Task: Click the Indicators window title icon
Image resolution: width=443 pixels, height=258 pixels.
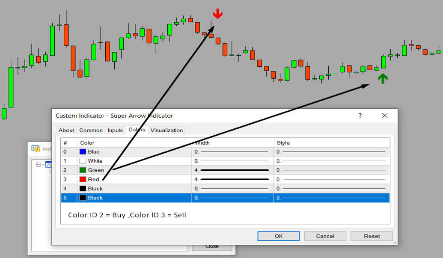Action: (x=36, y=148)
